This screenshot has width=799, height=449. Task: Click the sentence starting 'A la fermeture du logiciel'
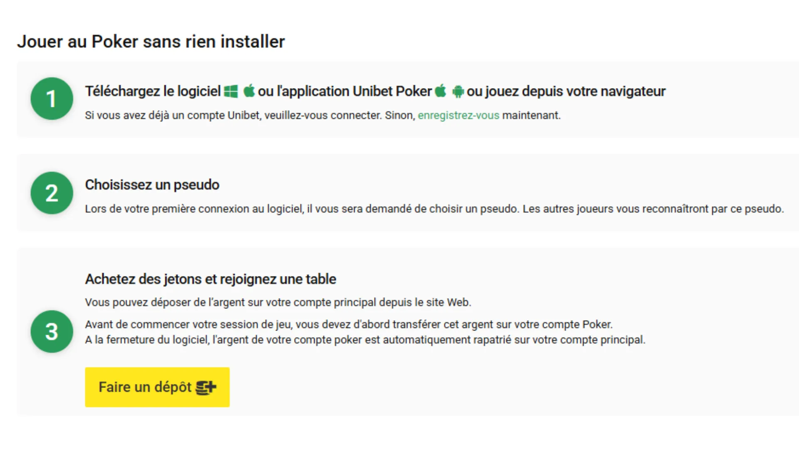click(365, 340)
